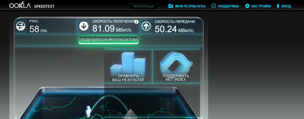Click the Ookla Speedtest logo
Image resolution: width=304 pixels, height=119 pixels.
click(x=32, y=6)
